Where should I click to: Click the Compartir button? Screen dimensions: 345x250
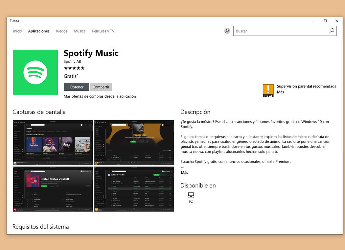pyautogui.click(x=101, y=87)
